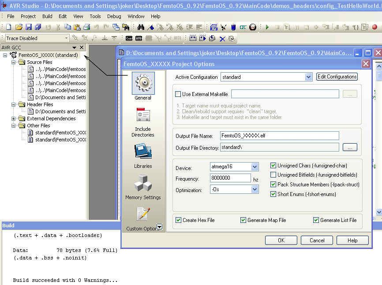
Task: Open the Optimization dropdown showing -Os
Action: pyautogui.click(x=255, y=189)
